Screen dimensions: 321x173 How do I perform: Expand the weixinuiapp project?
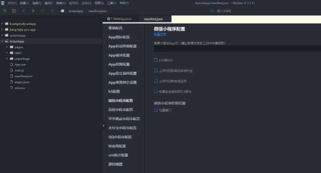(x=2, y=35)
